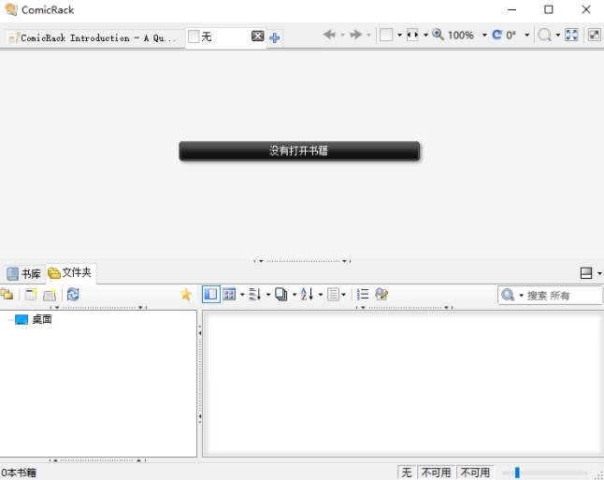Image resolution: width=604 pixels, height=480 pixels.
Task: Click the add new tab plus icon
Action: point(275,37)
